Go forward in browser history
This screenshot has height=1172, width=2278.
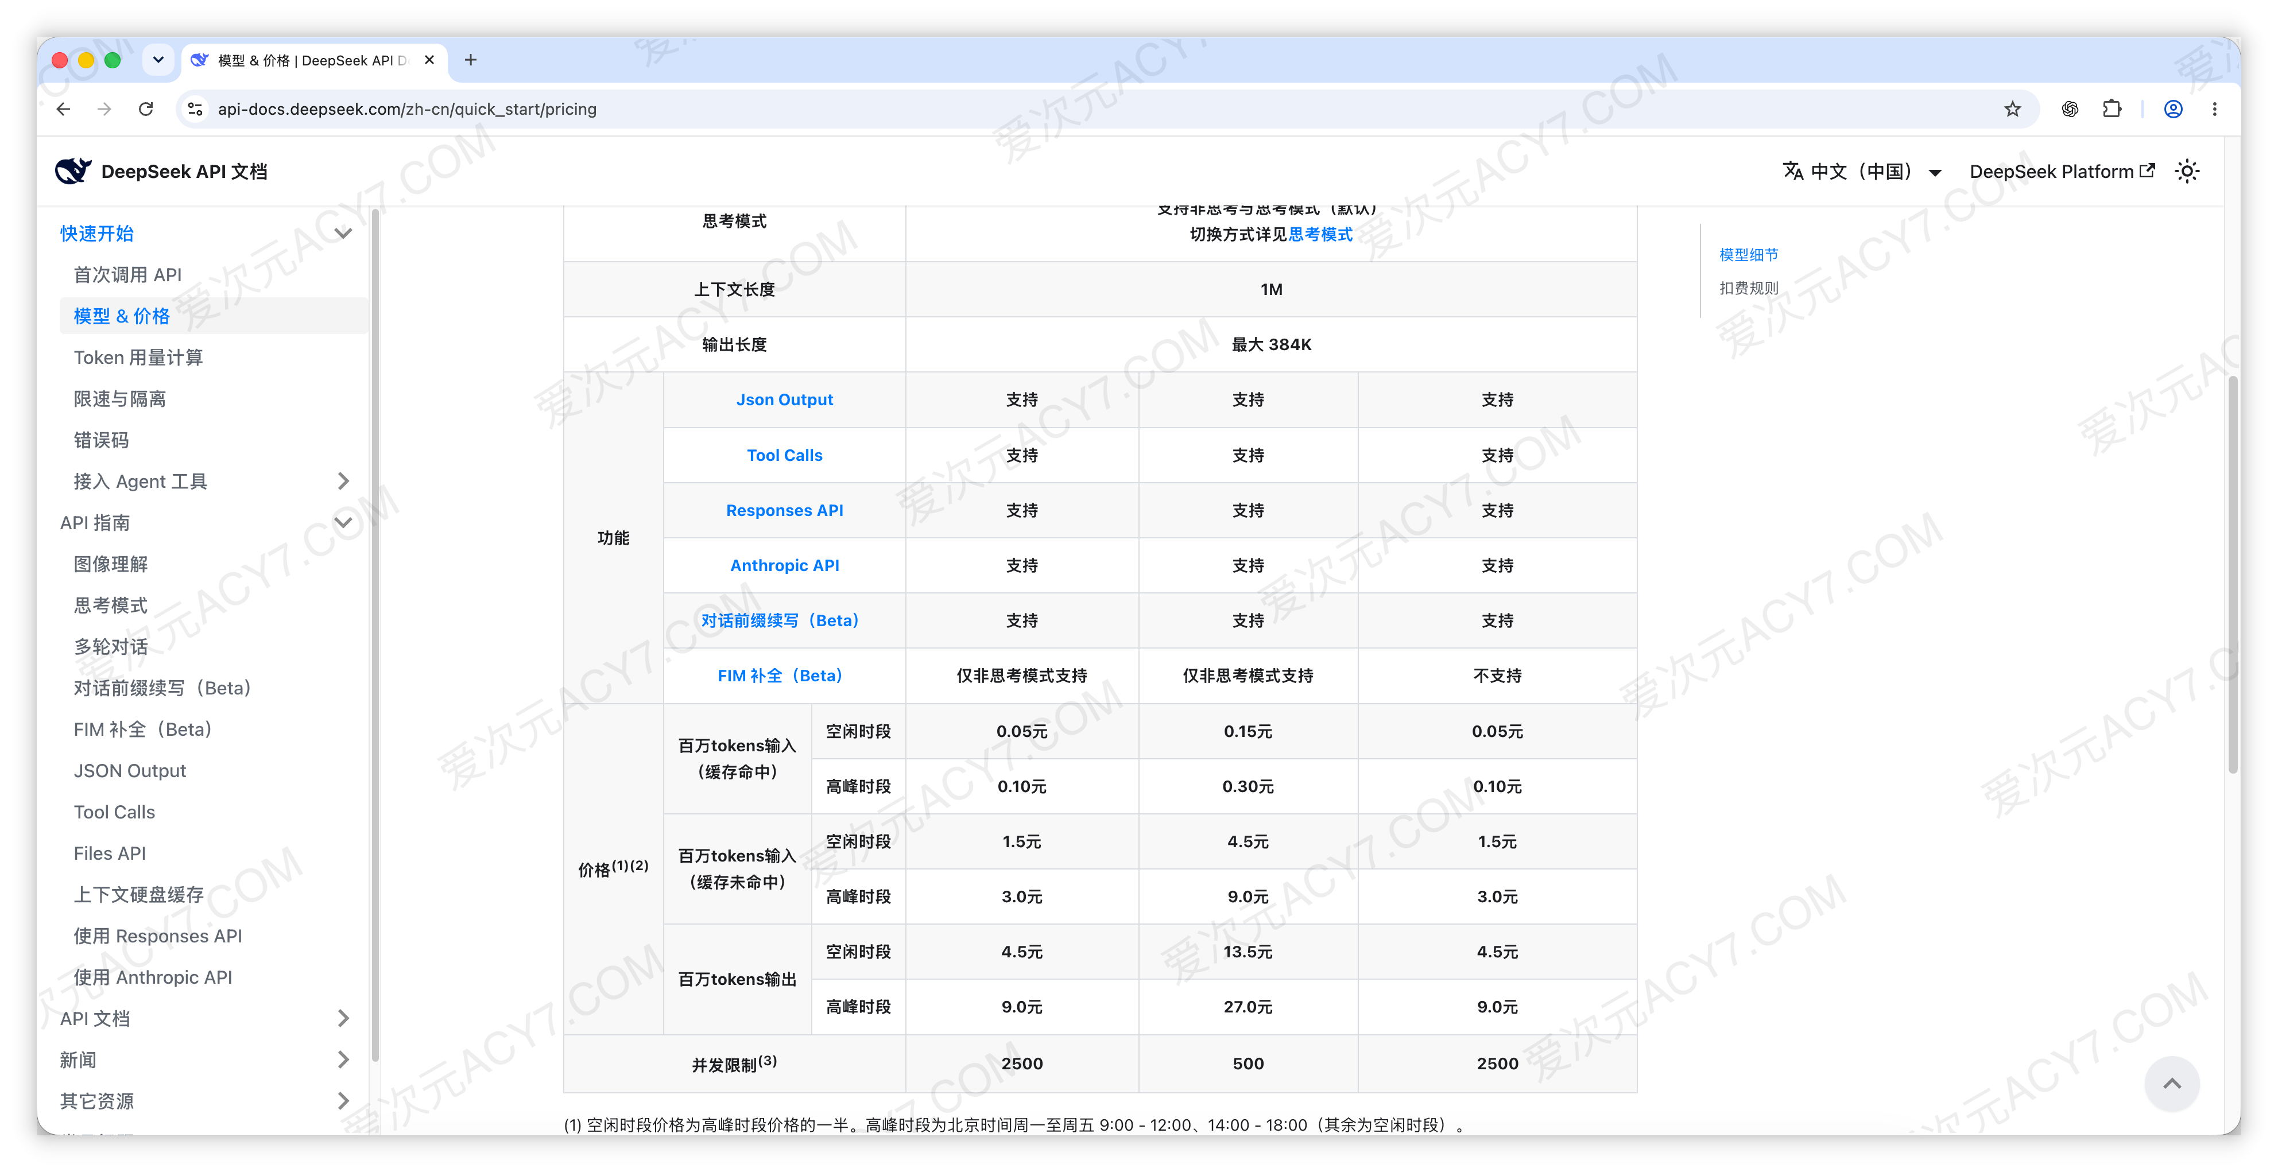(104, 108)
